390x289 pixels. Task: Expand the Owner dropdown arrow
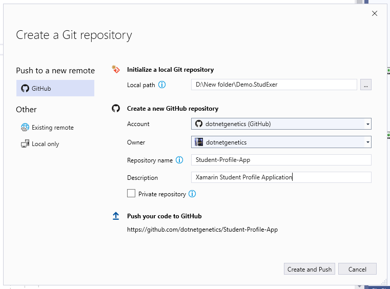pyautogui.click(x=367, y=142)
